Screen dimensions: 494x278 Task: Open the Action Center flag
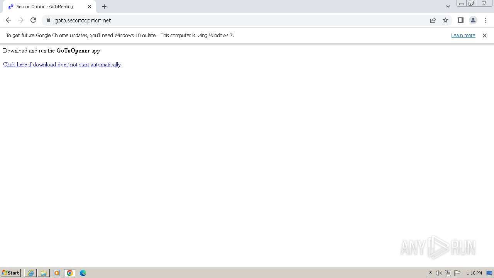pyautogui.click(x=457, y=273)
